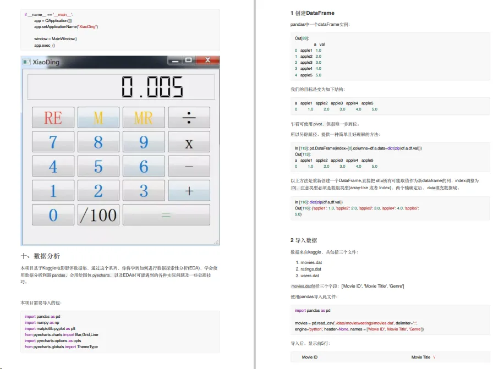Viewport: 504px width, 369px height.
Task: Click the XiaoDing window title text
Action: click(46, 62)
